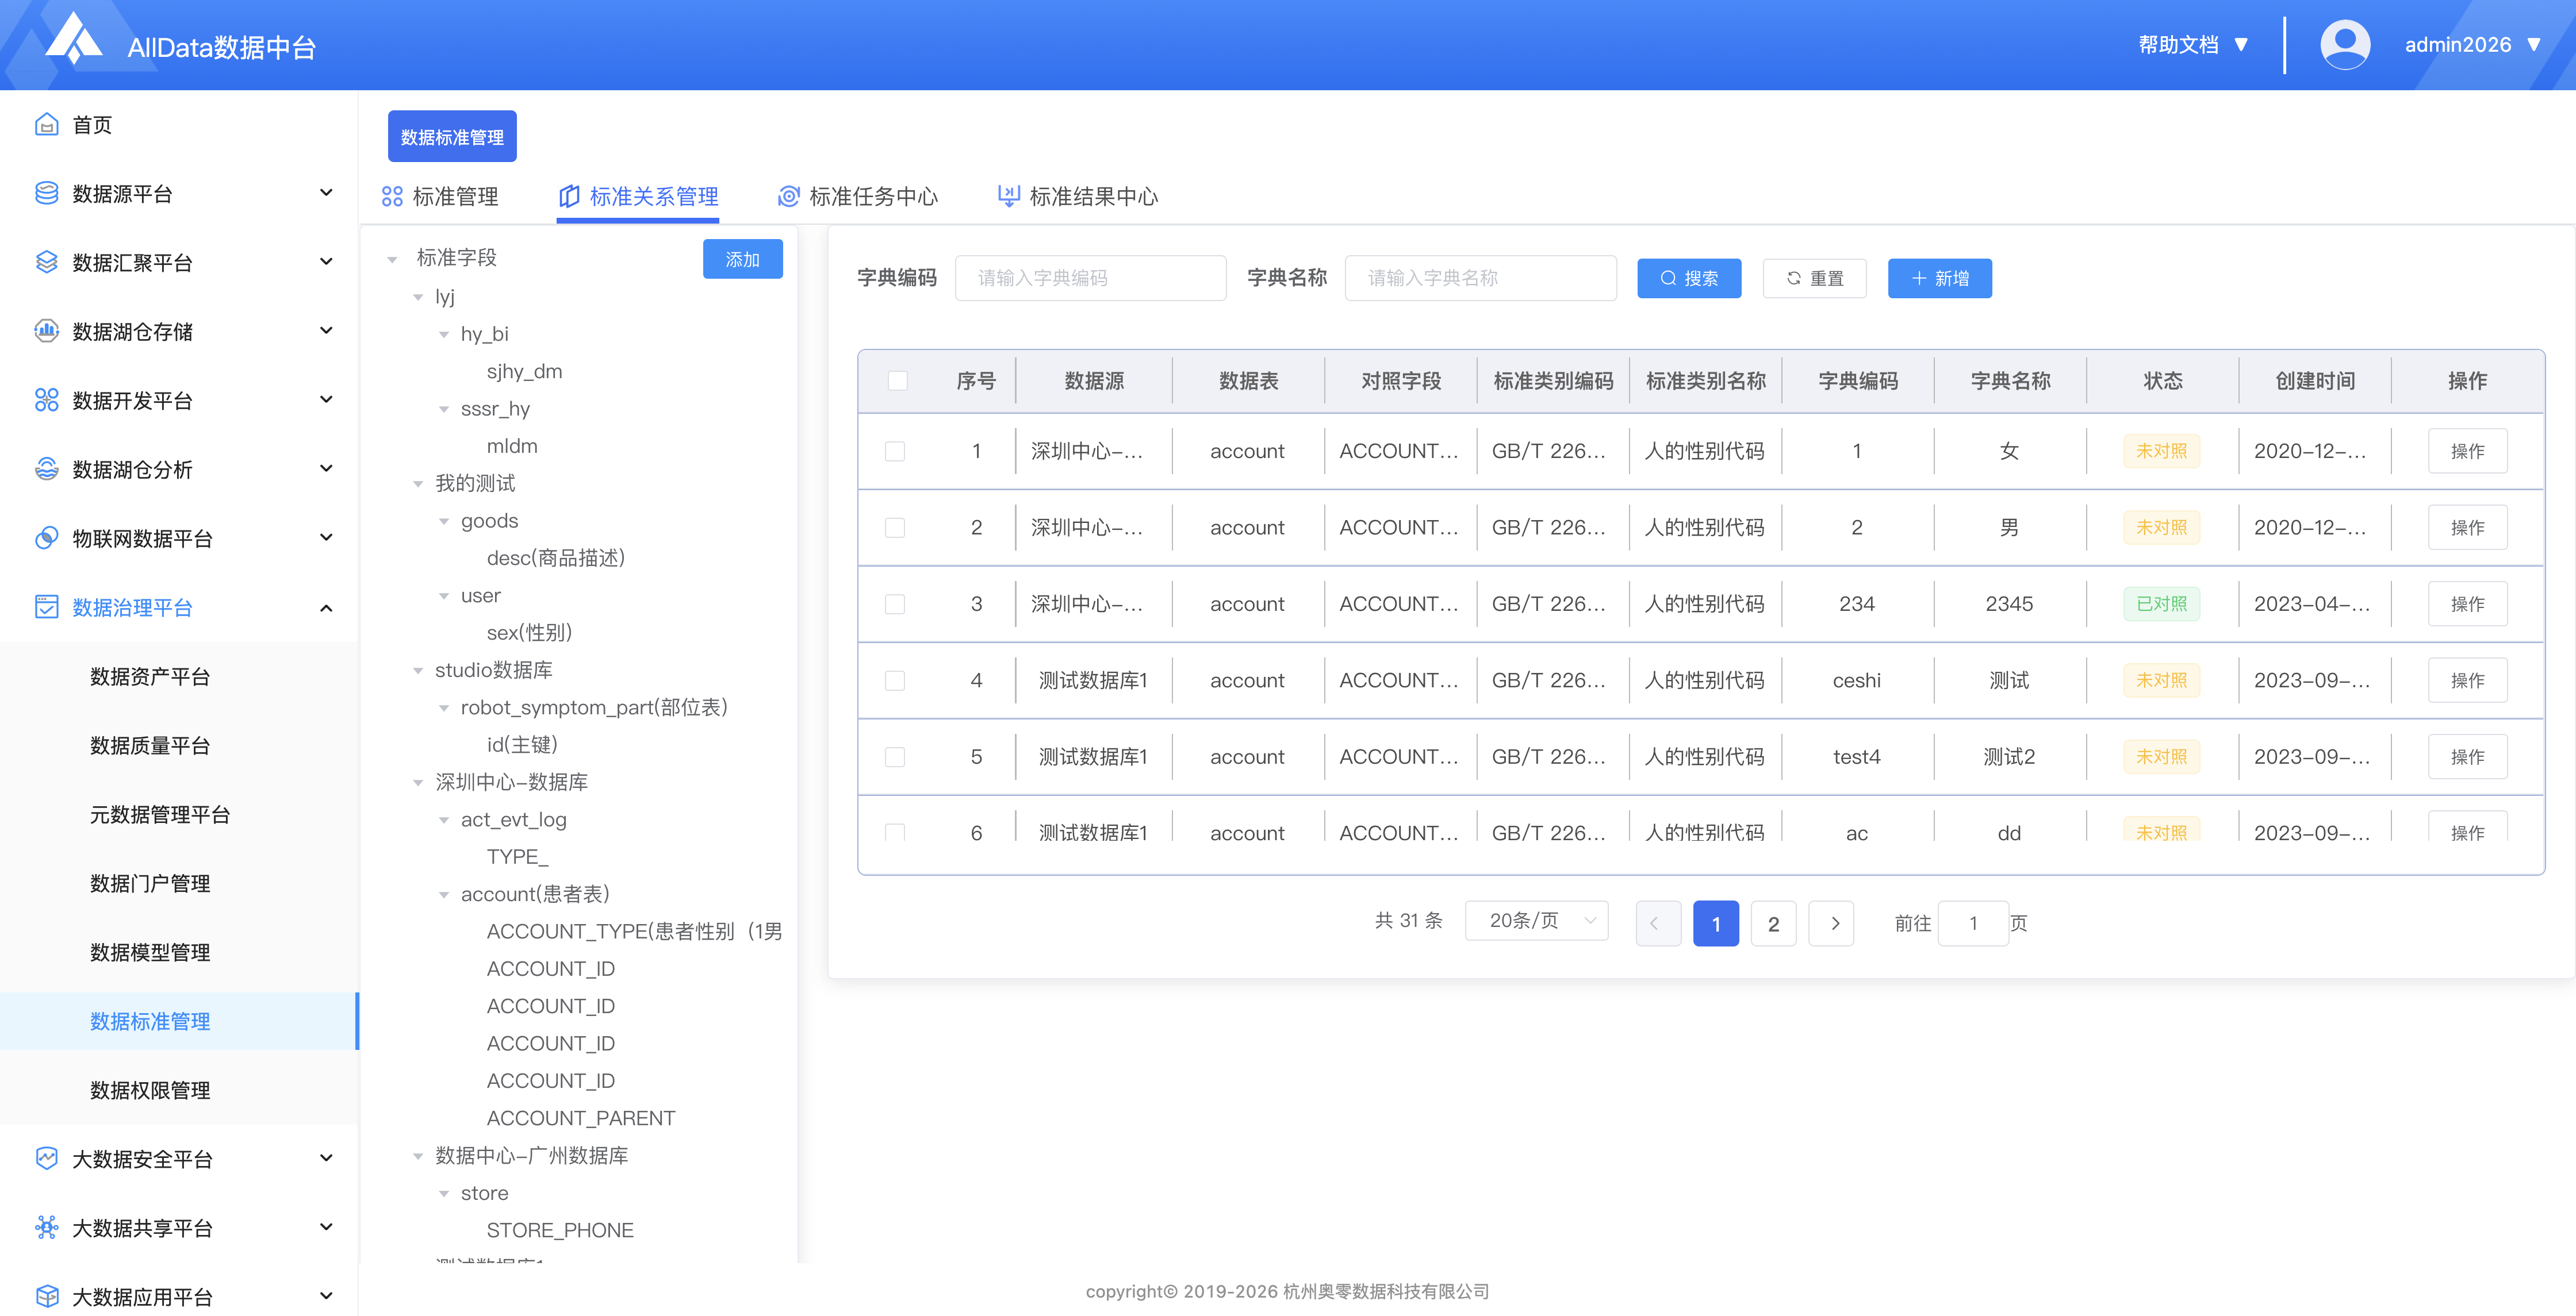The height and width of the screenshot is (1316, 2576).
Task: Click the 重置 reset button
Action: (x=1814, y=278)
